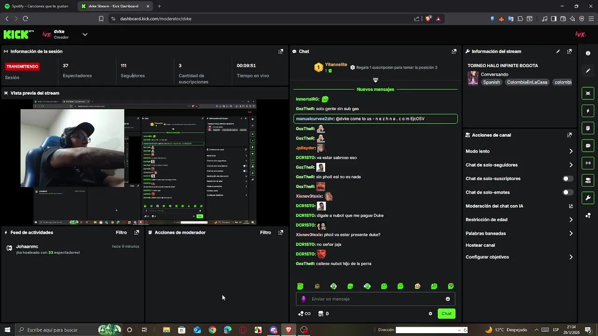
Task: Expand the dvke channel dropdown
Action: click(x=85, y=35)
